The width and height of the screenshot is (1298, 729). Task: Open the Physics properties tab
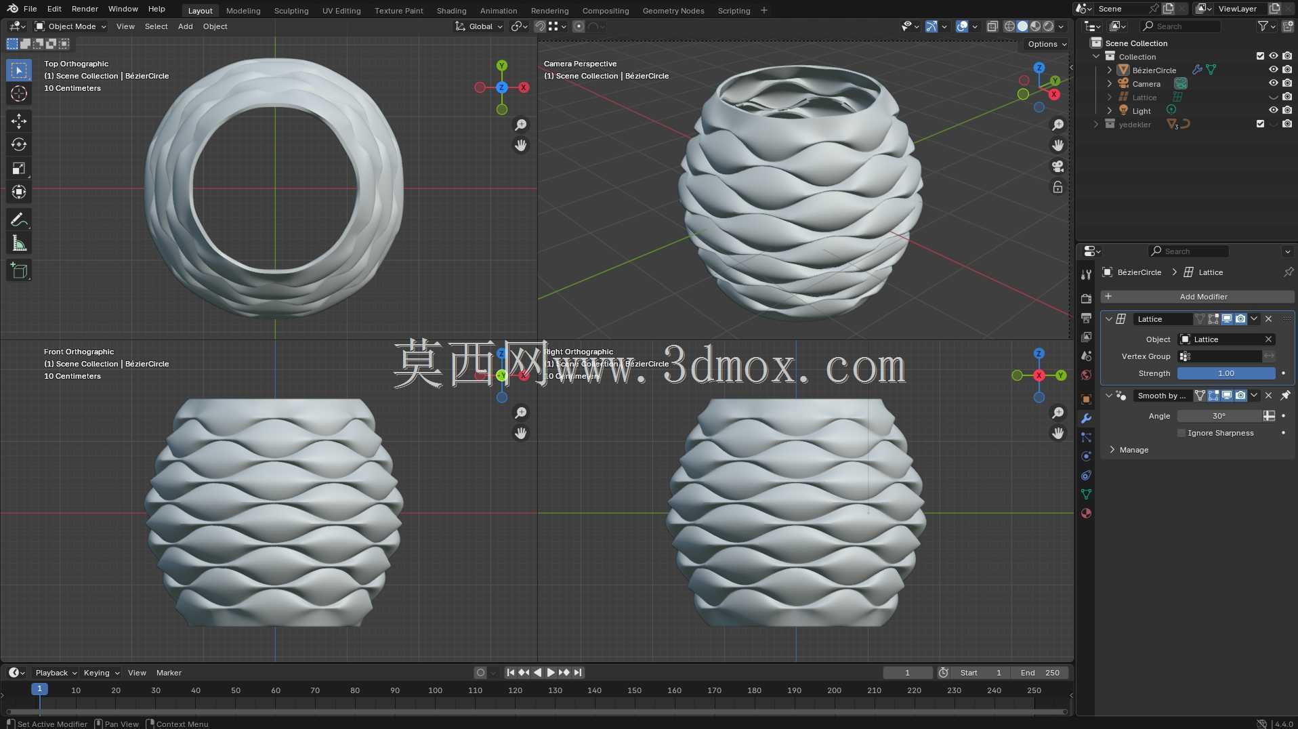point(1086,456)
